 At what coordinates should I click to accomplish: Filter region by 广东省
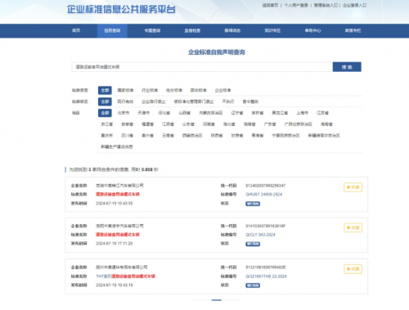pyautogui.click(x=270, y=124)
